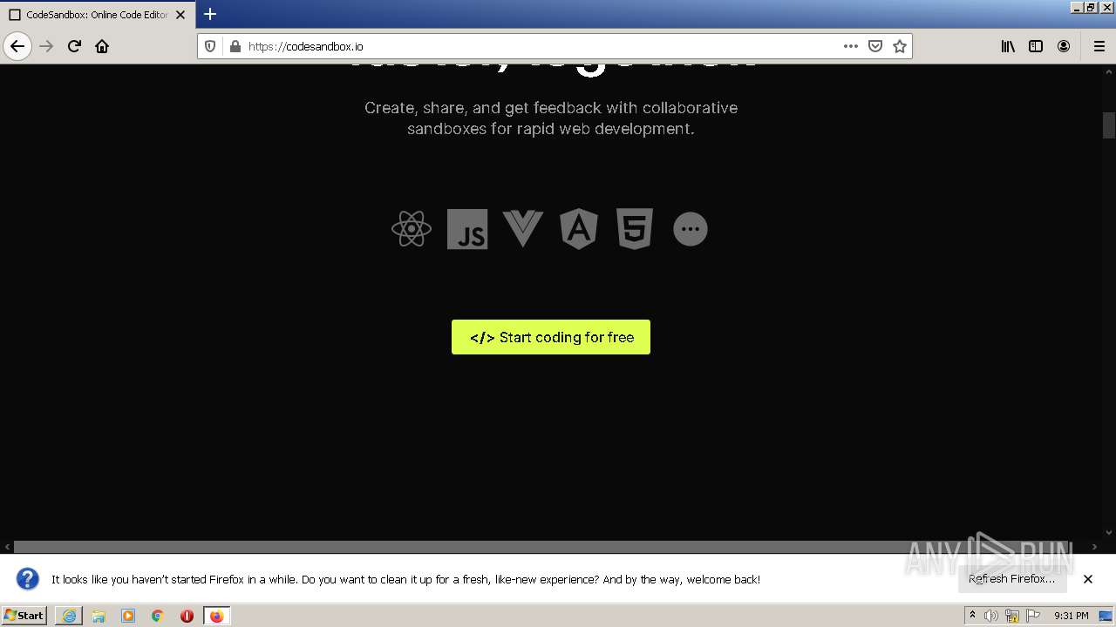This screenshot has width=1116, height=627.
Task: Open File Explorer from taskbar
Action: point(99,616)
